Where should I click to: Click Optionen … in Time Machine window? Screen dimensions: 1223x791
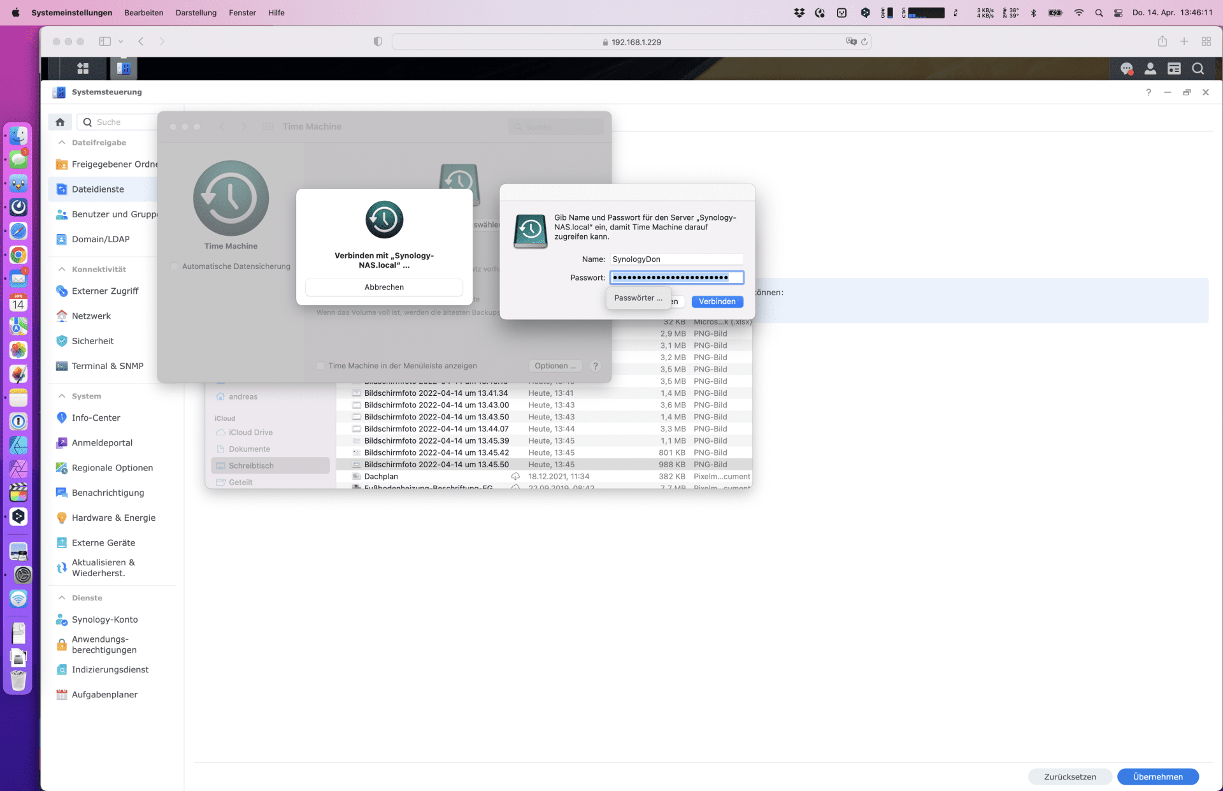(555, 366)
